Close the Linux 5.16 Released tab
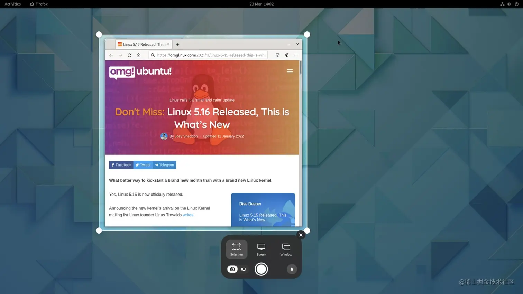Viewport: 523px width, 294px height. click(168, 44)
